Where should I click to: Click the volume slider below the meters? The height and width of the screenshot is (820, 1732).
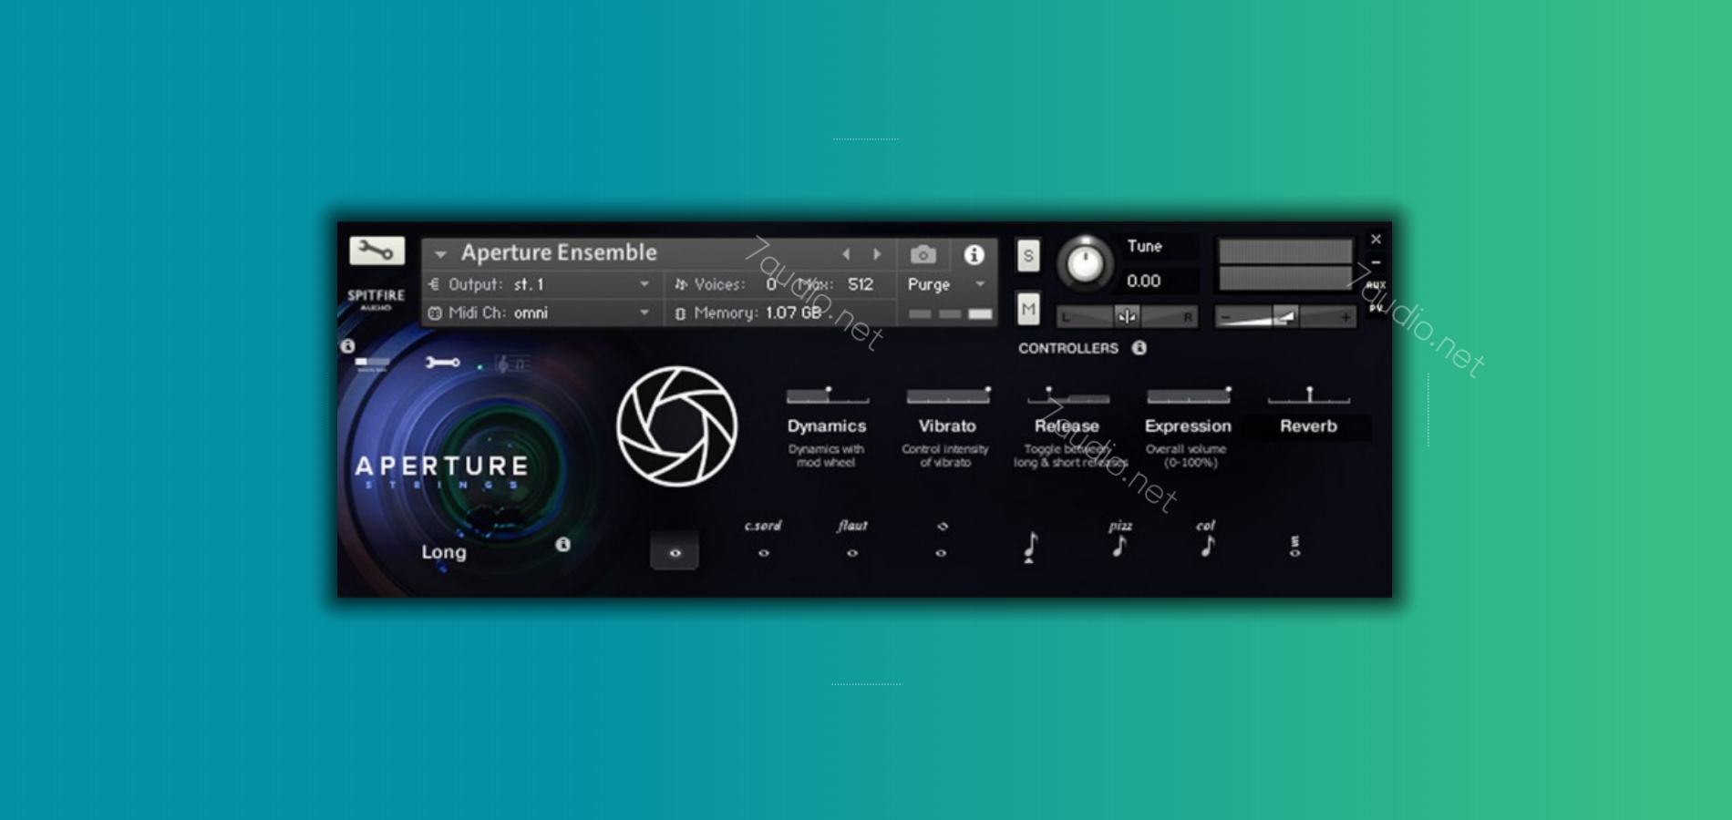click(1285, 317)
